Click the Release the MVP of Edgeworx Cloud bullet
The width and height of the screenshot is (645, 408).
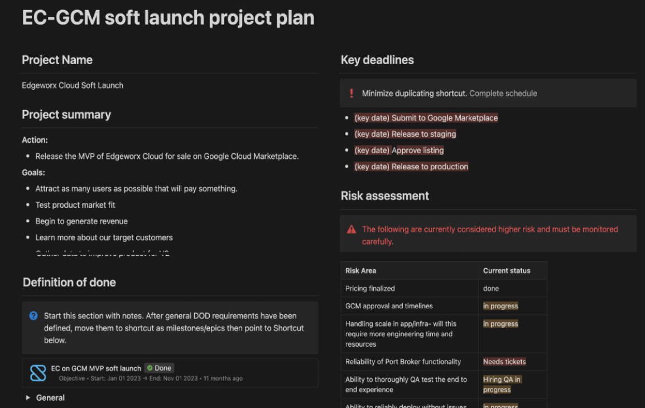(167, 156)
